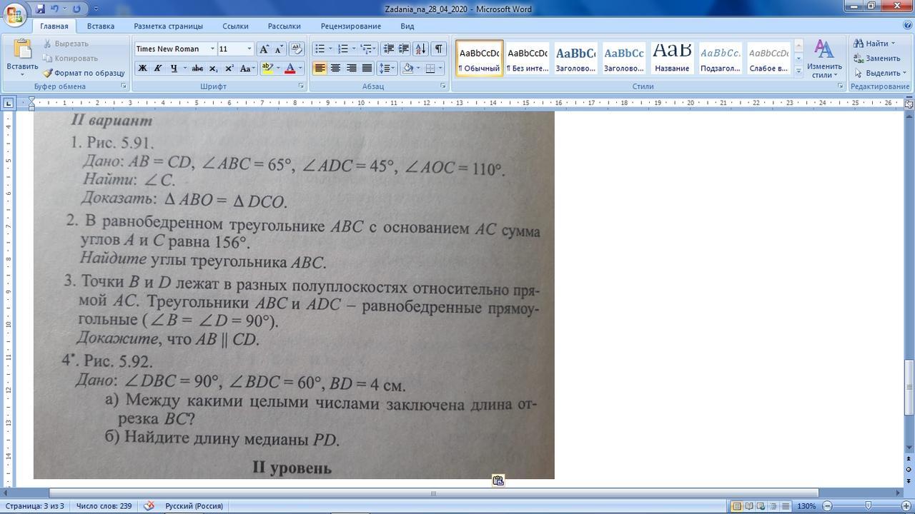Image resolution: width=915 pixels, height=514 pixels.
Task: Copy selection with Копировать
Action: [70, 58]
